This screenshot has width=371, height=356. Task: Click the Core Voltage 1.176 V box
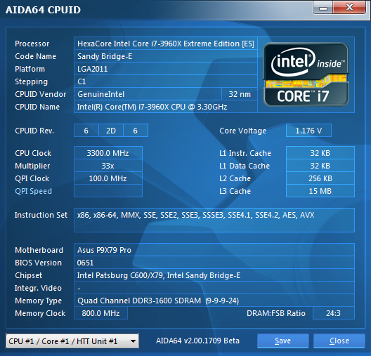[x=308, y=131]
